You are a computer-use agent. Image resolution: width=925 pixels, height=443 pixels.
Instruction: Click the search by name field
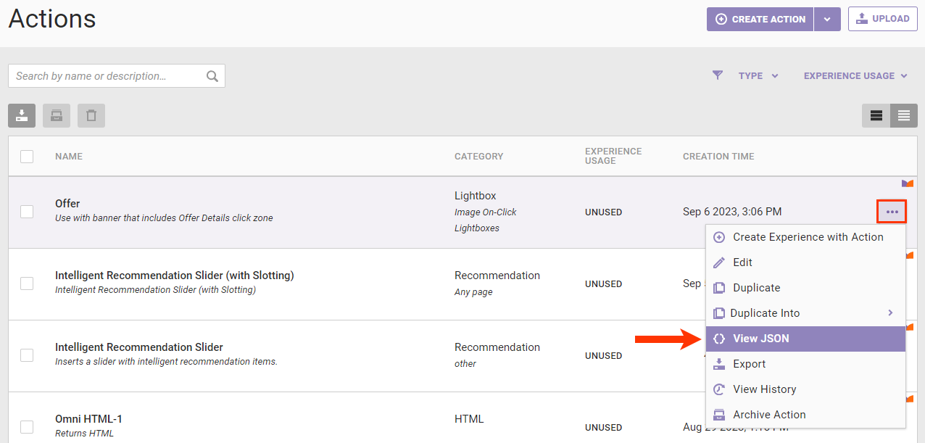107,76
